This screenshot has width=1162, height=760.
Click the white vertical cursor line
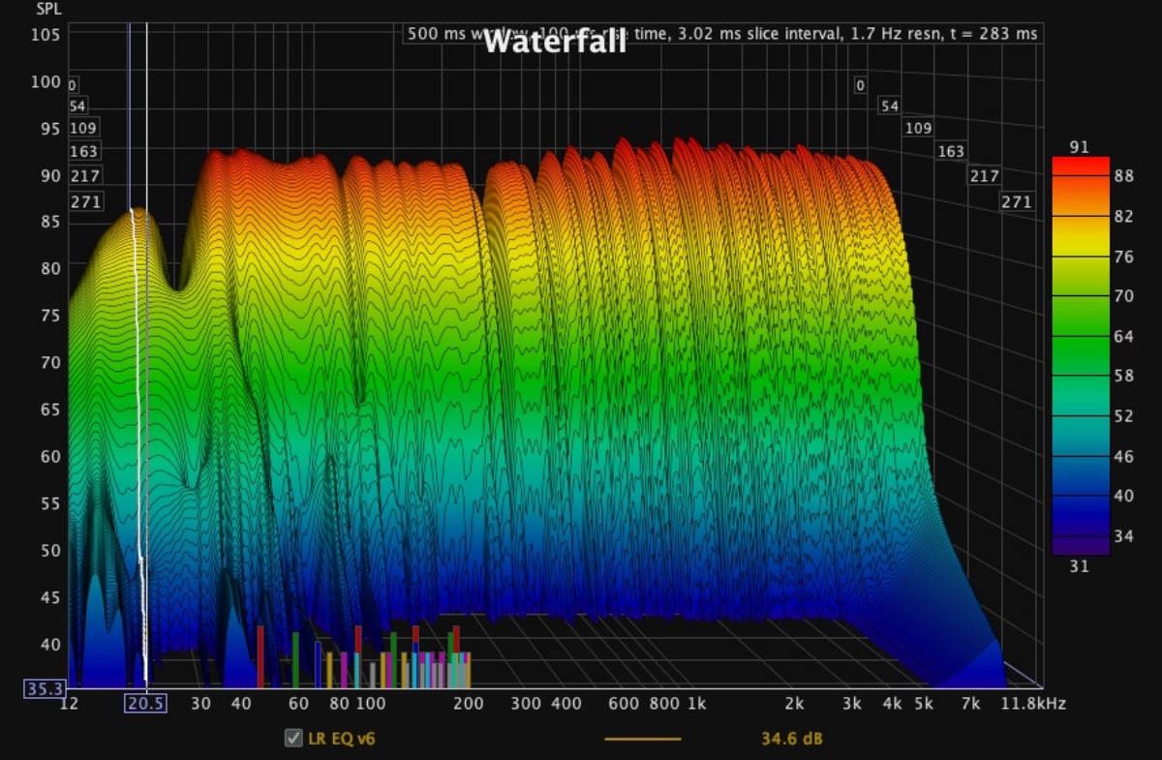coord(146,387)
